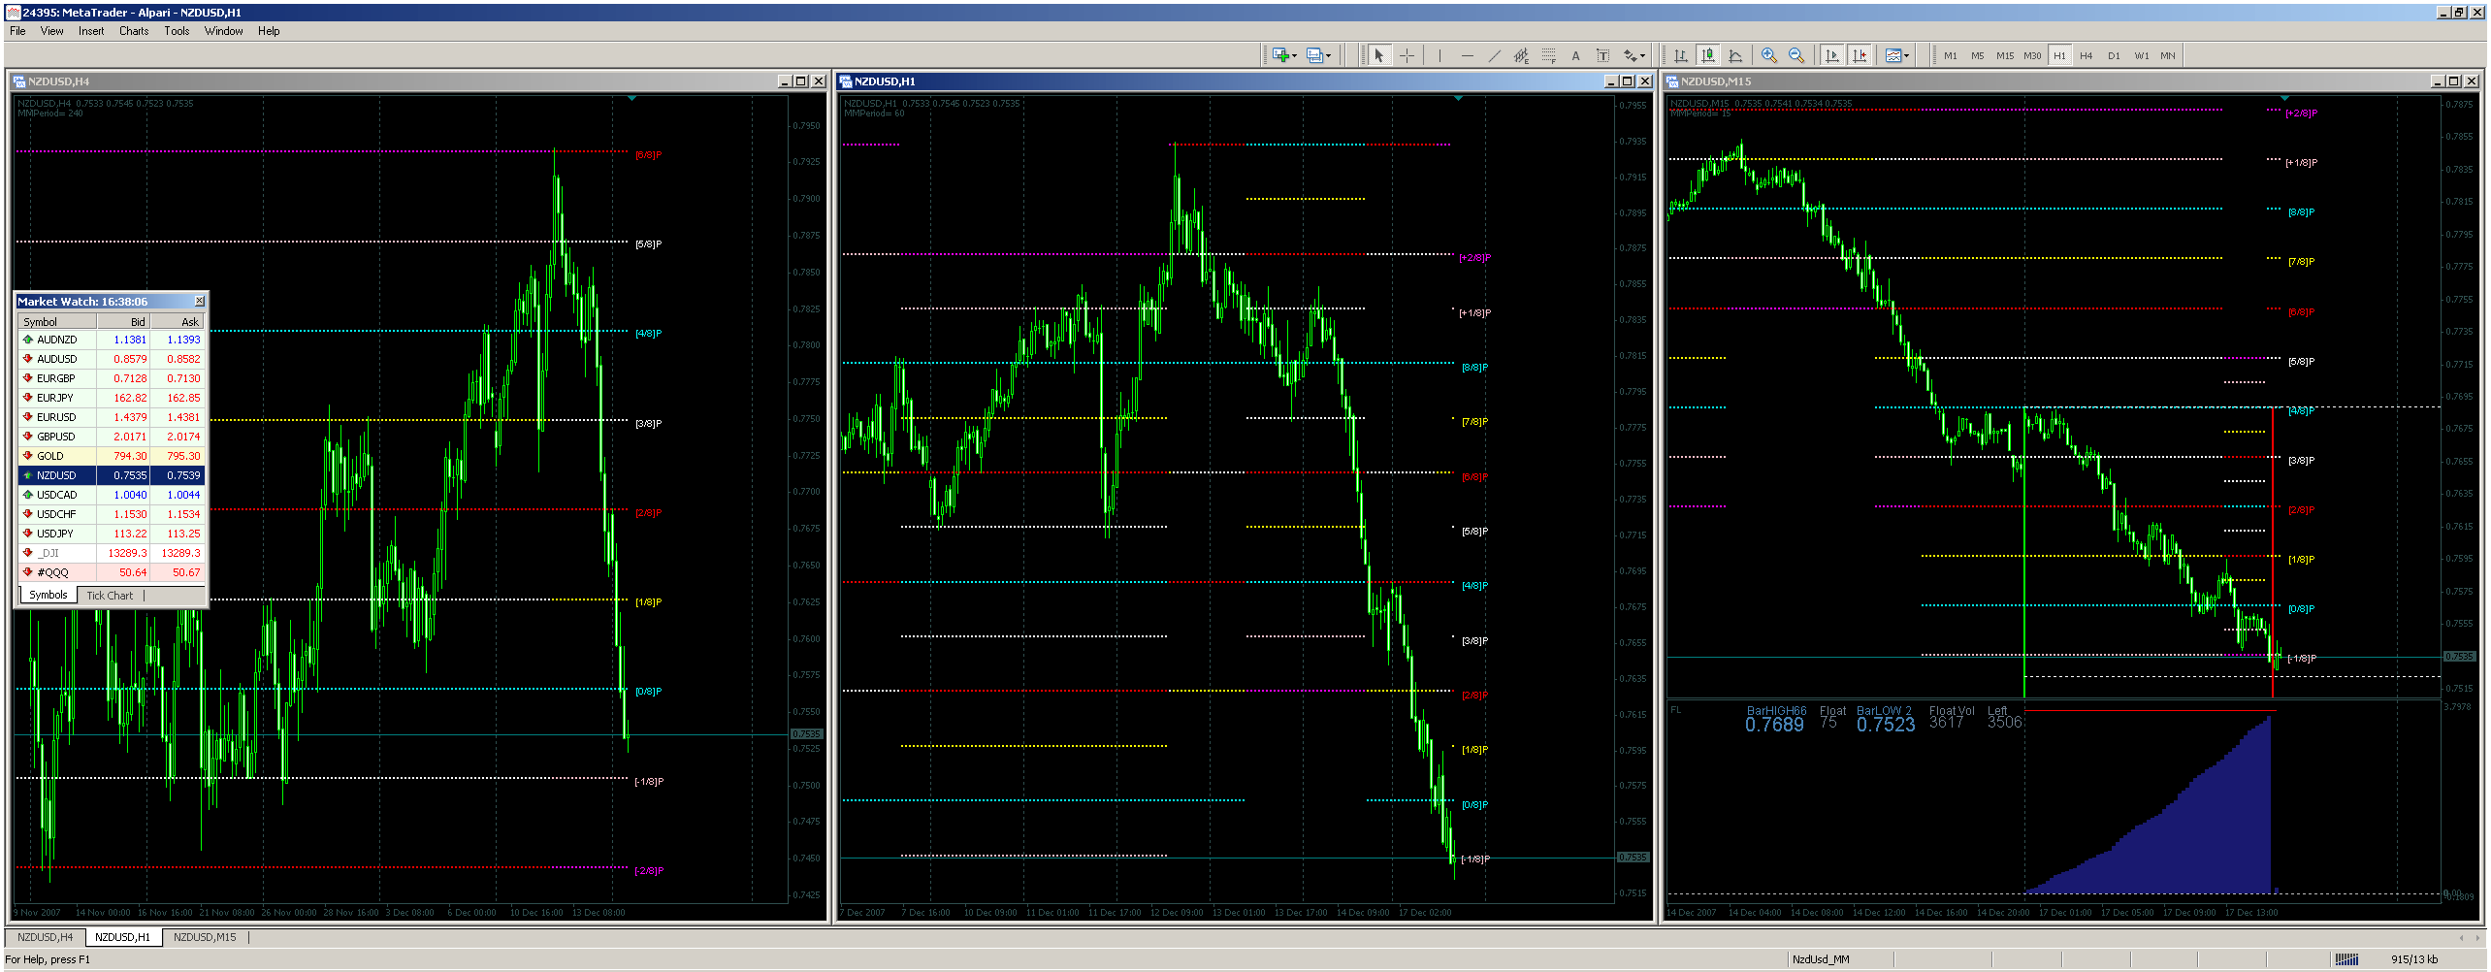Open the View menu
The image size is (2491, 972).
[51, 31]
